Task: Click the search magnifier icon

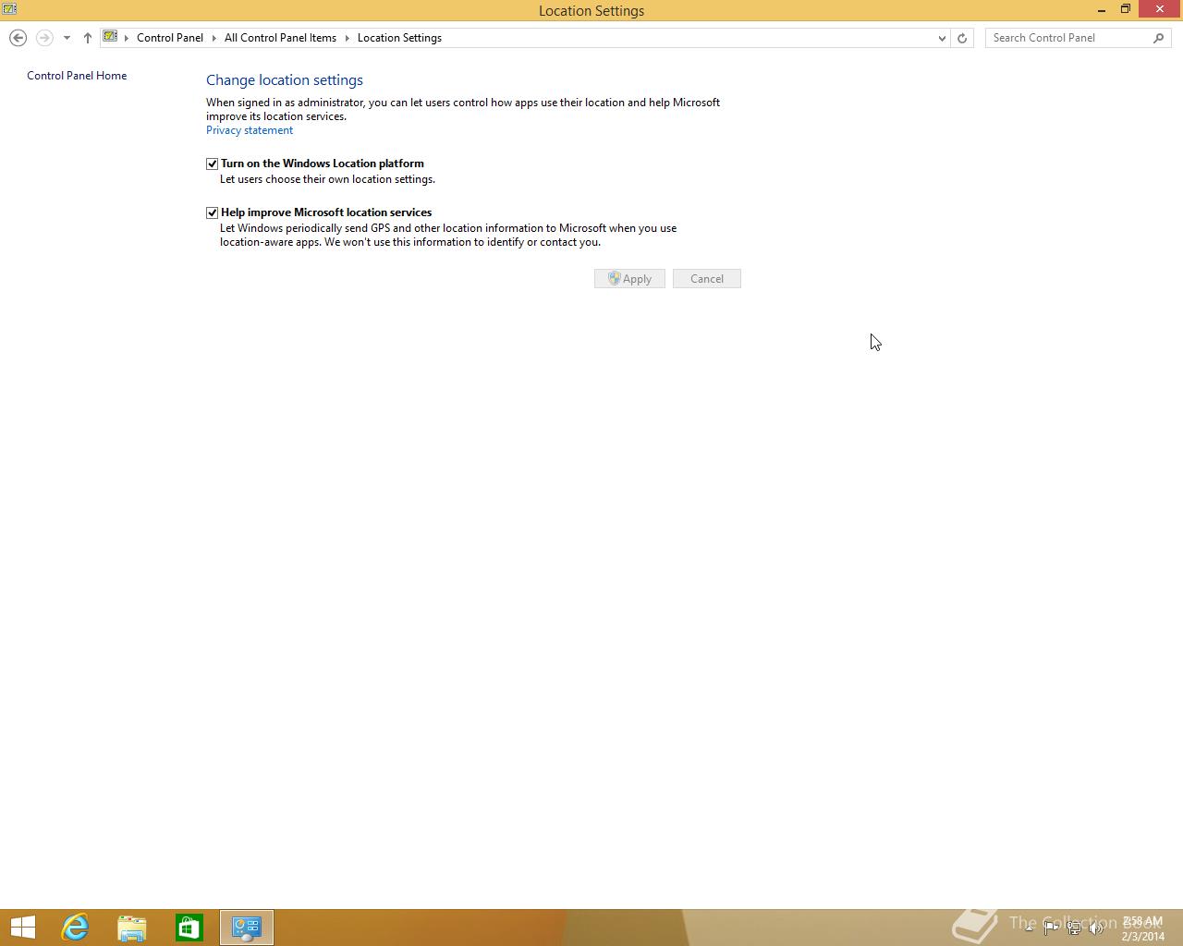Action: point(1159,38)
